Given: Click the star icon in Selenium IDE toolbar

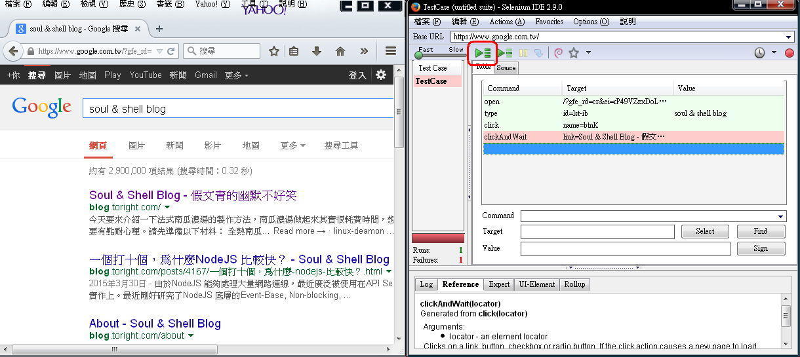Looking at the screenshot, I should (x=574, y=53).
